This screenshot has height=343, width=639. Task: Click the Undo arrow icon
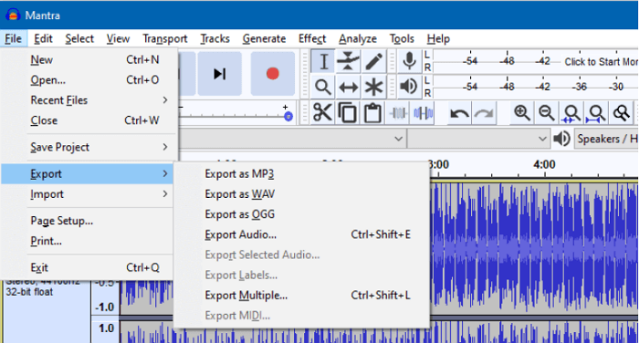click(x=459, y=113)
